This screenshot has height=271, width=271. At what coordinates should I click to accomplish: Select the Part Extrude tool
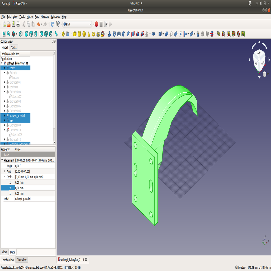point(109,34)
